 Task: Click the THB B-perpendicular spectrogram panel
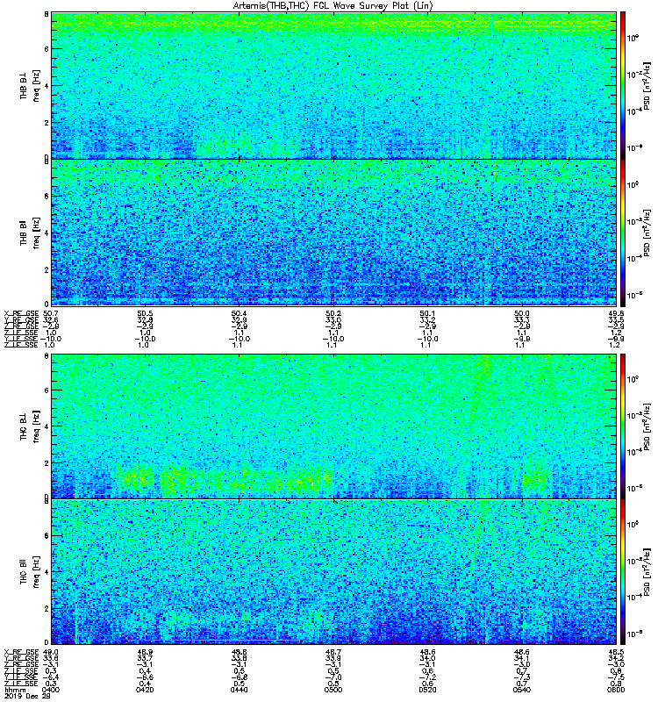click(x=334, y=85)
